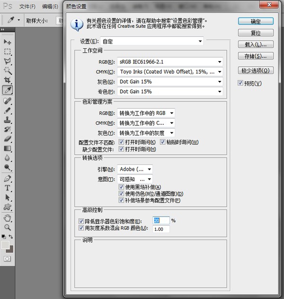This screenshot has height=299, width=284.
Task: Open RGB(B) color management policy dropdown
Action: click(x=146, y=113)
